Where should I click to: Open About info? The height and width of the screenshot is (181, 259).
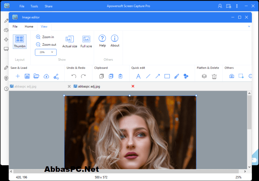pyautogui.click(x=115, y=41)
